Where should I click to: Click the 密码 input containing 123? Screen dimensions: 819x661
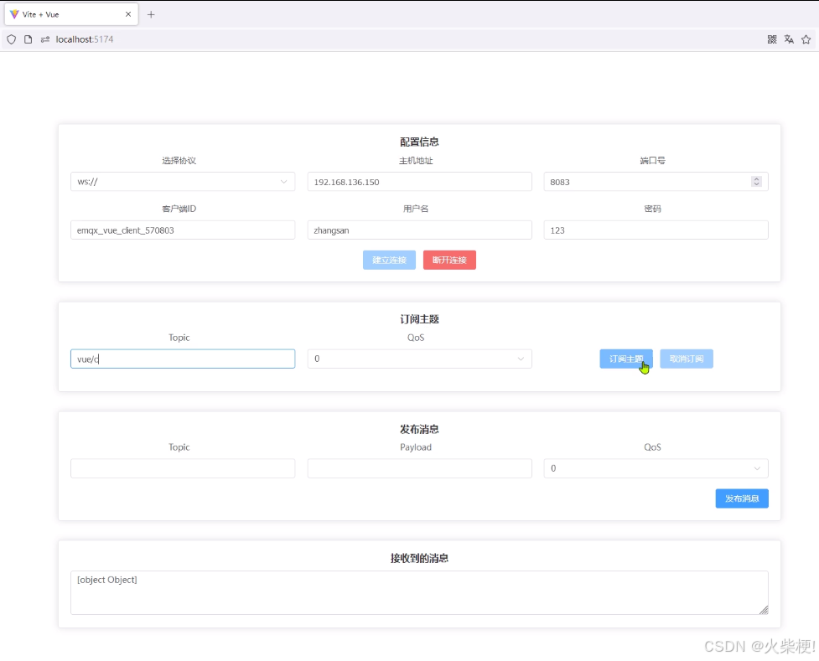656,230
